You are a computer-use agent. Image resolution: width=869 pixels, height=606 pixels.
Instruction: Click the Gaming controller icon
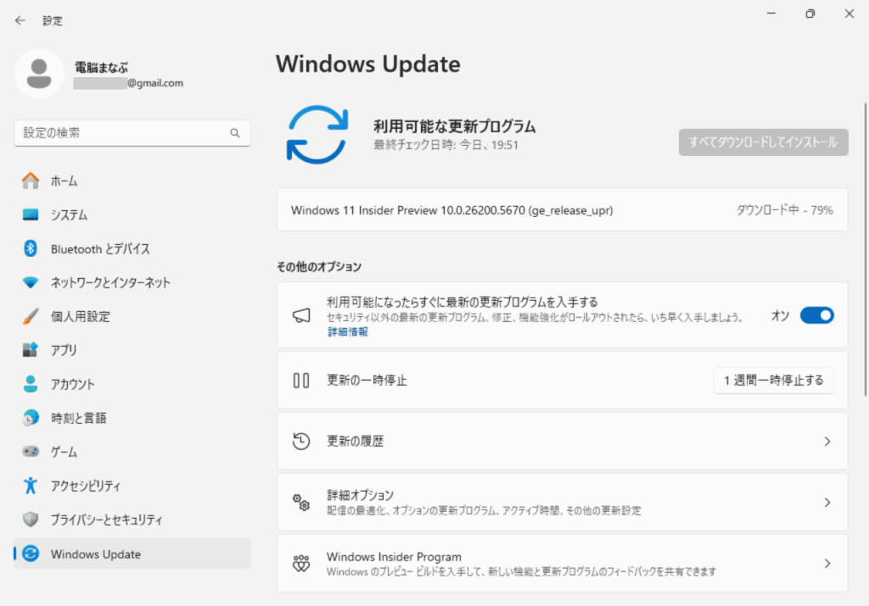31,452
